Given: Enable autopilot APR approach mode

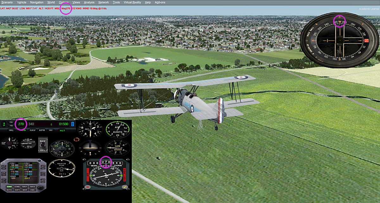Looking at the screenshot, I should (x=42, y=130).
